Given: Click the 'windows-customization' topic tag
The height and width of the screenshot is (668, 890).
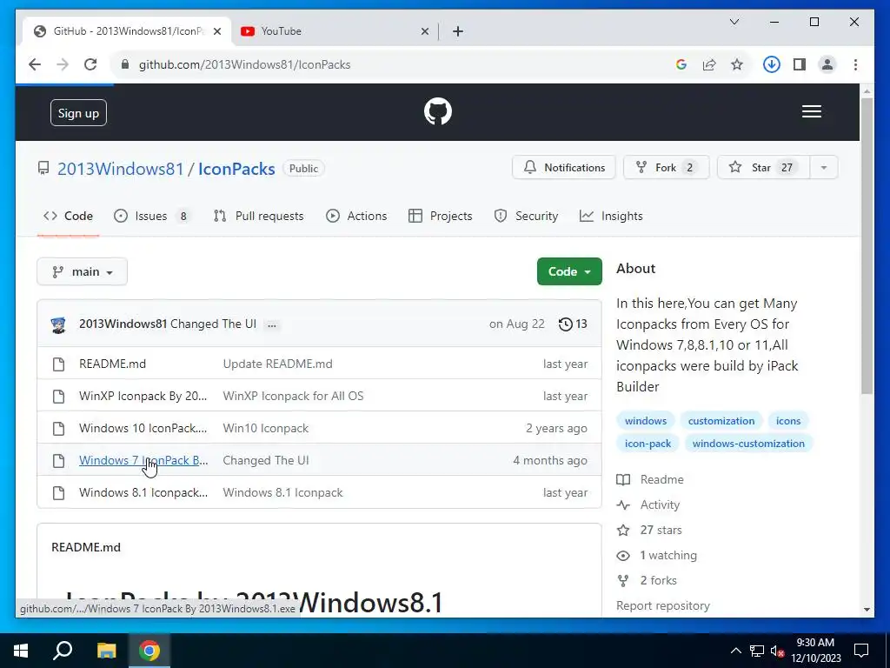Looking at the screenshot, I should (x=748, y=444).
